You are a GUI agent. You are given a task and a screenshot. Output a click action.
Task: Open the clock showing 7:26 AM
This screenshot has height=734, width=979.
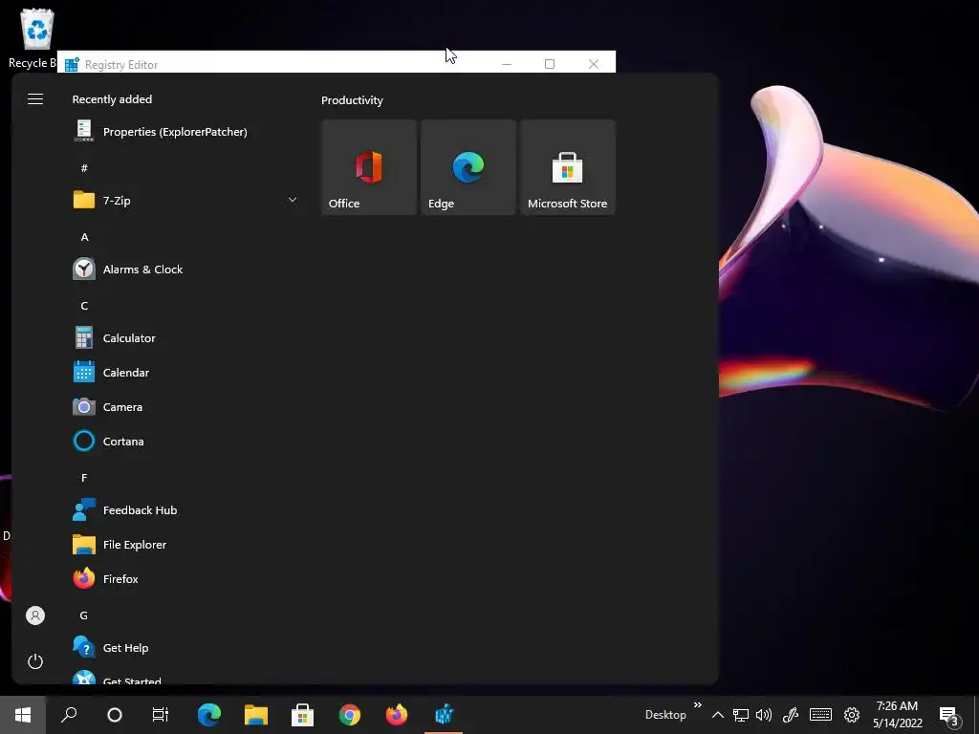(x=897, y=715)
